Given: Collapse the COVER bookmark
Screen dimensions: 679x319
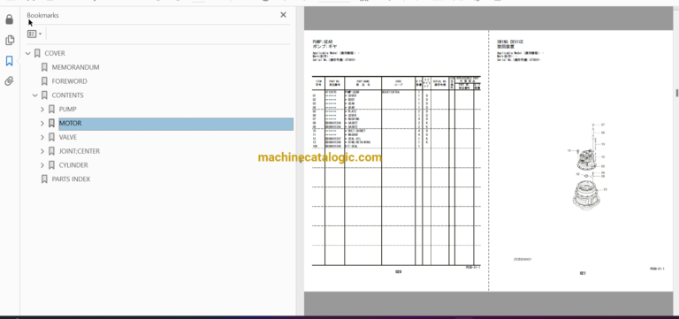Looking at the screenshot, I should point(28,53).
